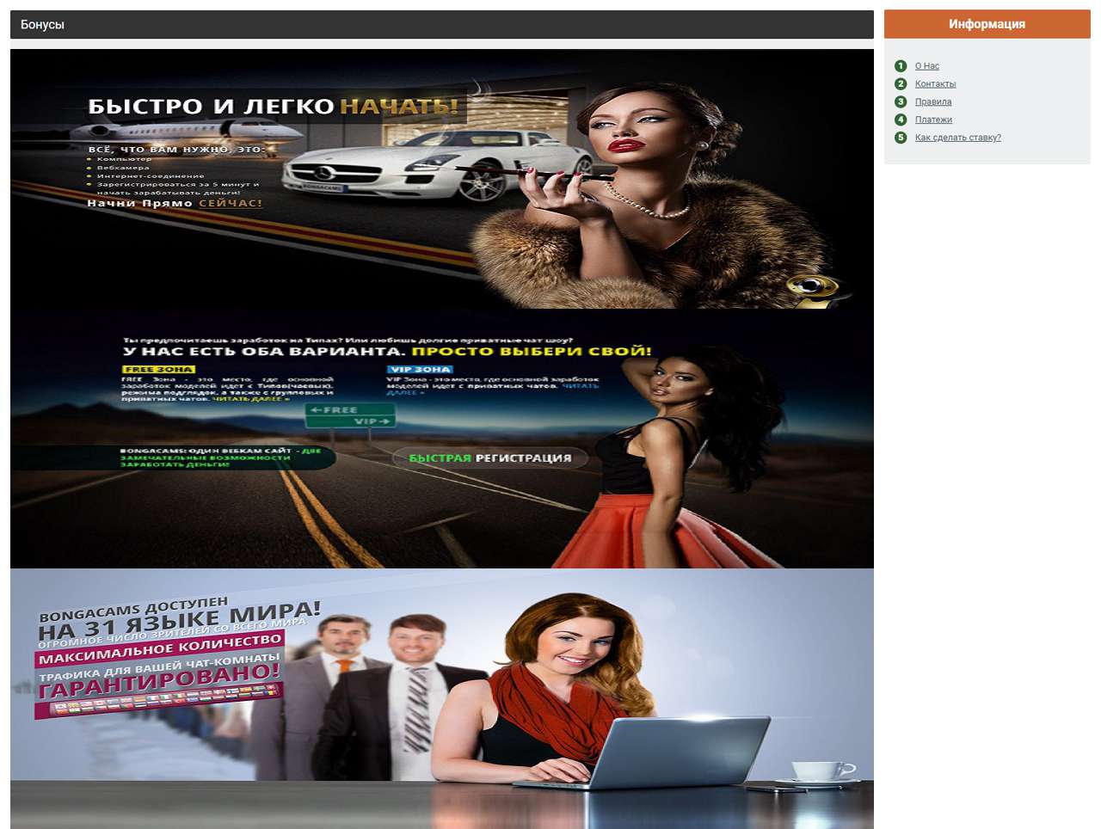Click the FREE ЗОНА yellow label
This screenshot has height=829, width=1101.
[158, 369]
